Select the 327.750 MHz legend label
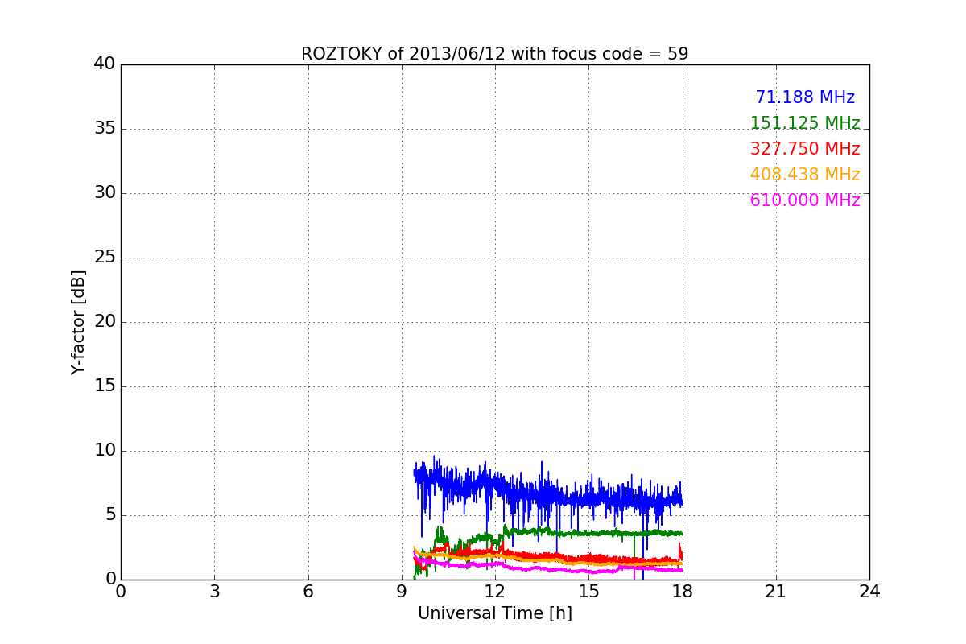The image size is (966, 644). 805,149
